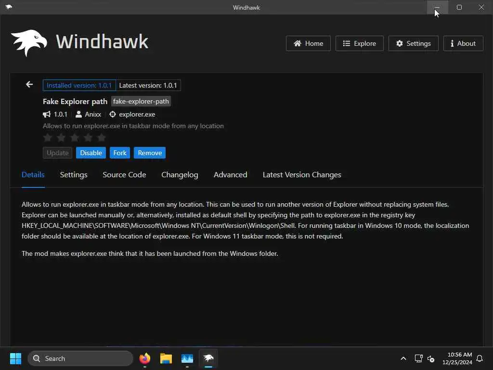The image size is (493, 370).
Task: Click the fake-explorer-path mod ID tag
Action: click(141, 101)
